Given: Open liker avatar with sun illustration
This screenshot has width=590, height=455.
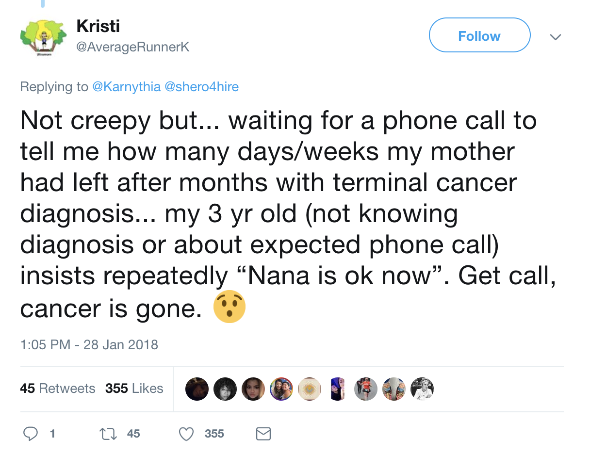Looking at the screenshot, I should point(309,389).
